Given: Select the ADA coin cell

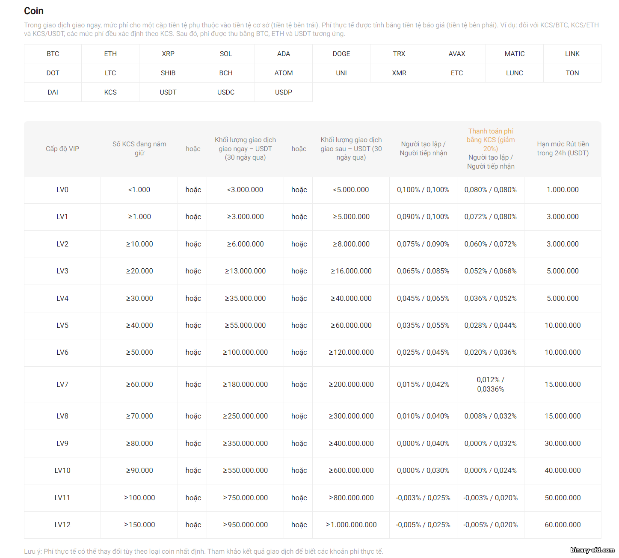Looking at the screenshot, I should point(284,54).
